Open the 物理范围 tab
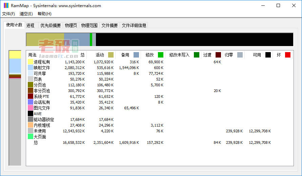Viewport: 302px width, 176px height. point(89,25)
